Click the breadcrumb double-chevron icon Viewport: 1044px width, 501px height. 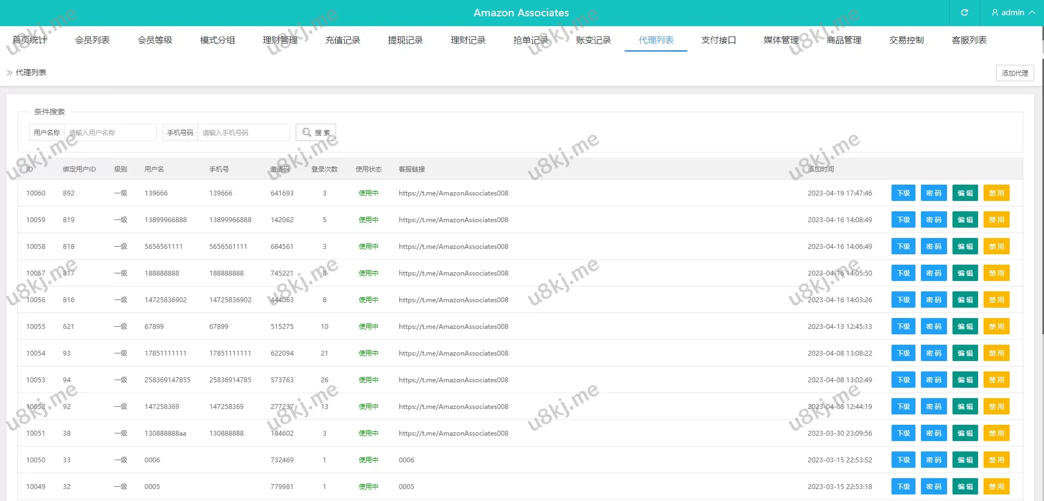coord(9,72)
